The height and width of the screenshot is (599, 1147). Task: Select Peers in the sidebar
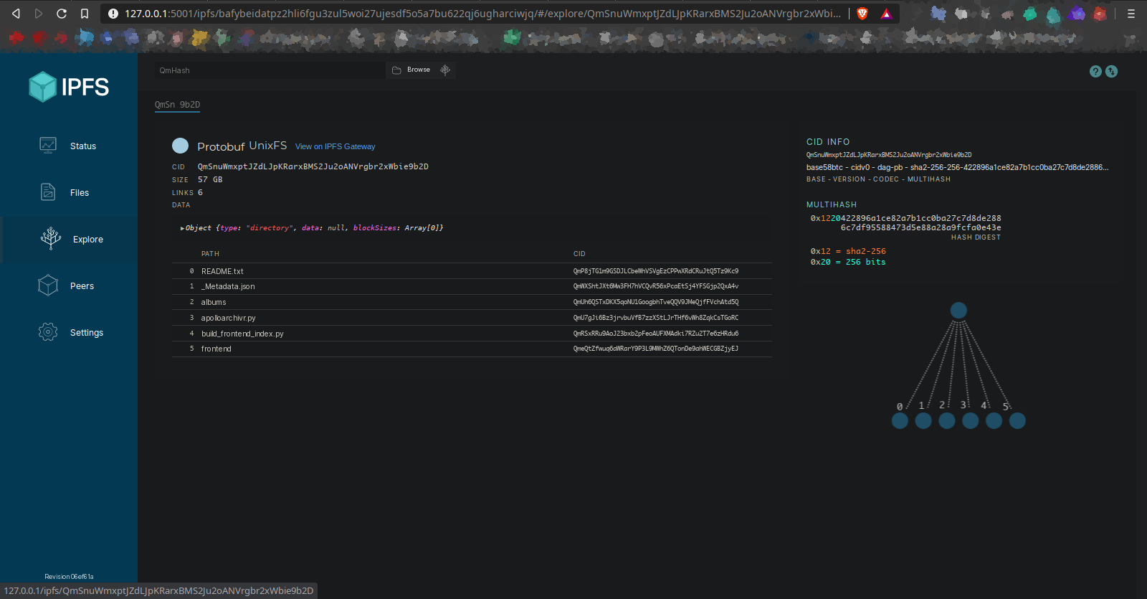tap(82, 286)
